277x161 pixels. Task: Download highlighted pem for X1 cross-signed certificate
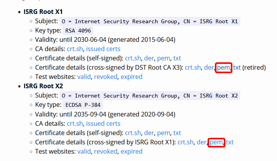(x=223, y=68)
